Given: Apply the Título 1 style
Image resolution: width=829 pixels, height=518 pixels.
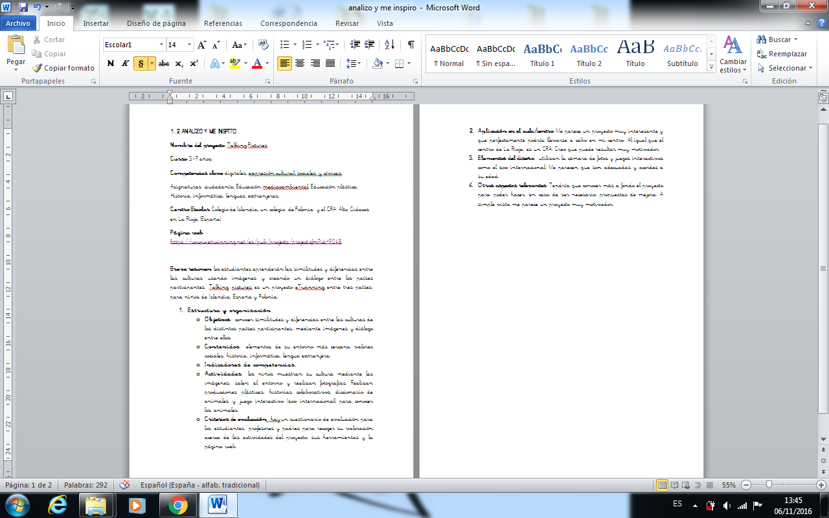Looking at the screenshot, I should [x=542, y=54].
